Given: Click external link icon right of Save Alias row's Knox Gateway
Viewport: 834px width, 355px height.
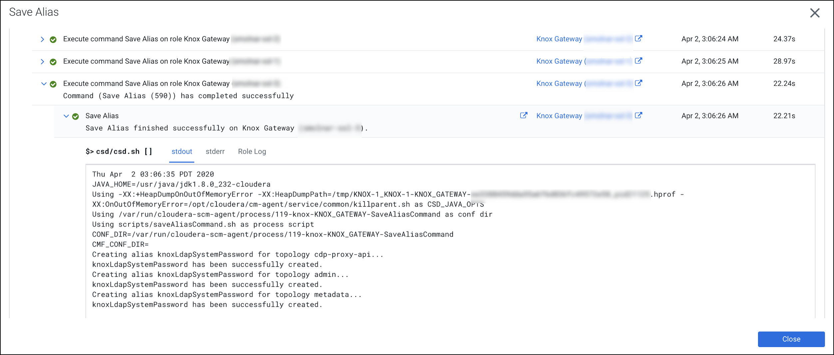Looking at the screenshot, I should tap(638, 115).
